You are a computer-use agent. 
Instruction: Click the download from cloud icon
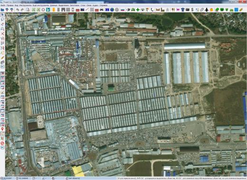7,10
